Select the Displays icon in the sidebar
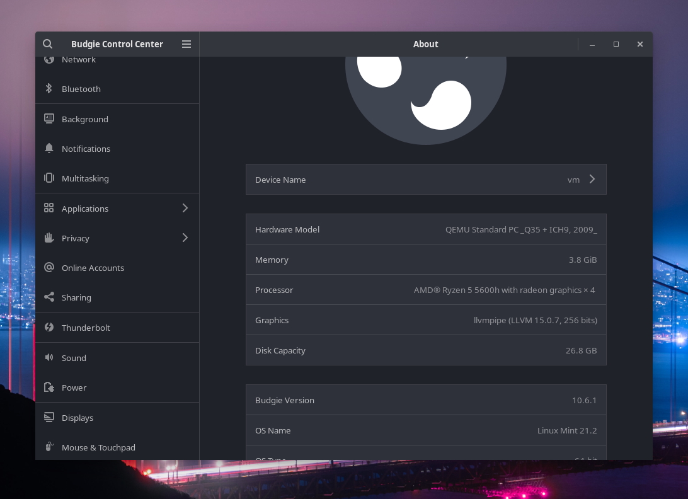 (49, 416)
